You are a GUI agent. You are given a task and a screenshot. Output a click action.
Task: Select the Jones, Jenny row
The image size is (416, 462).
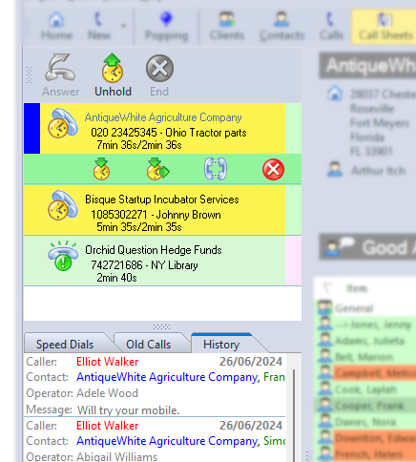tap(365, 325)
